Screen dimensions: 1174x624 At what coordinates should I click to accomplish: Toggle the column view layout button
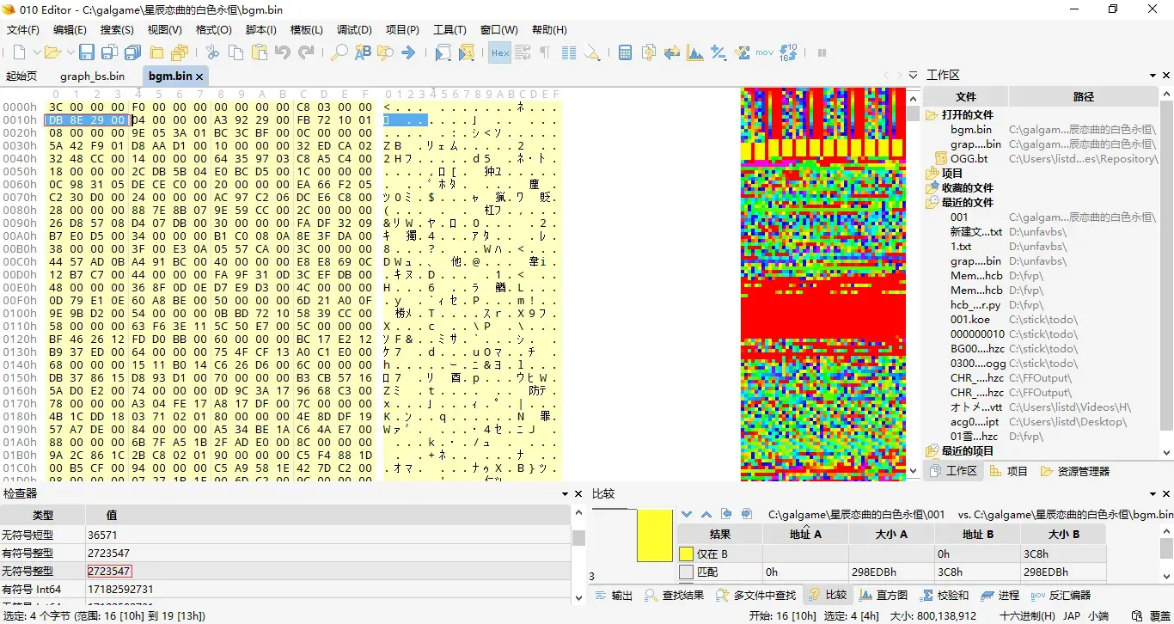point(568,53)
